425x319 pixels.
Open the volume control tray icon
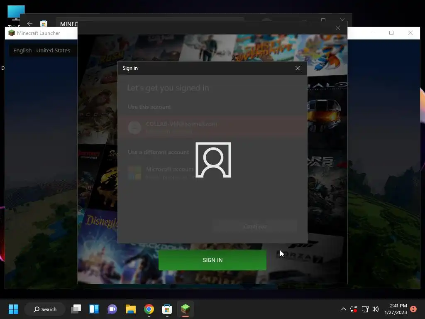[x=375, y=309]
